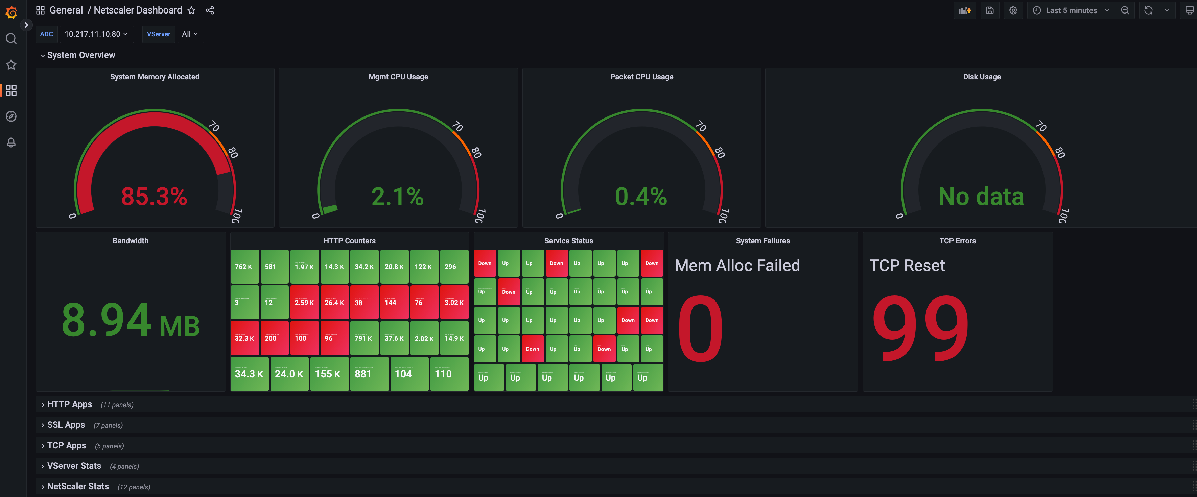Click the 85.3% memory gauge value
1197x497 pixels.
tap(154, 196)
